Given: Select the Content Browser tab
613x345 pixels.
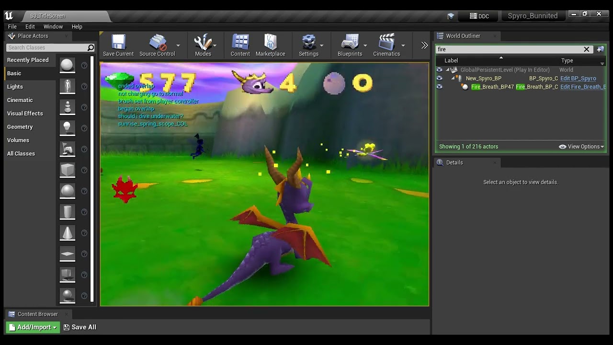Looking at the screenshot, I should coord(38,314).
